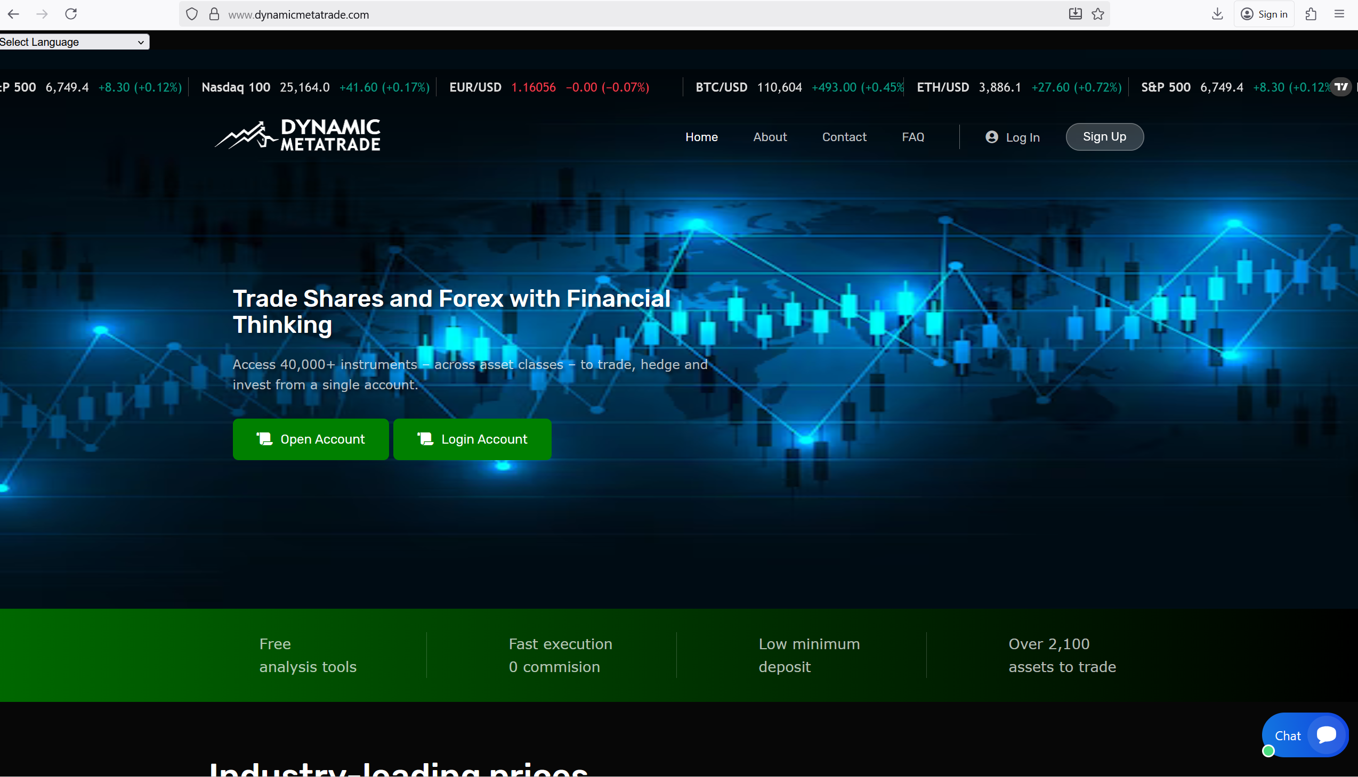The width and height of the screenshot is (1358, 777).
Task: Click the 'Trade Shares and Forex' headline
Action: 451,312
